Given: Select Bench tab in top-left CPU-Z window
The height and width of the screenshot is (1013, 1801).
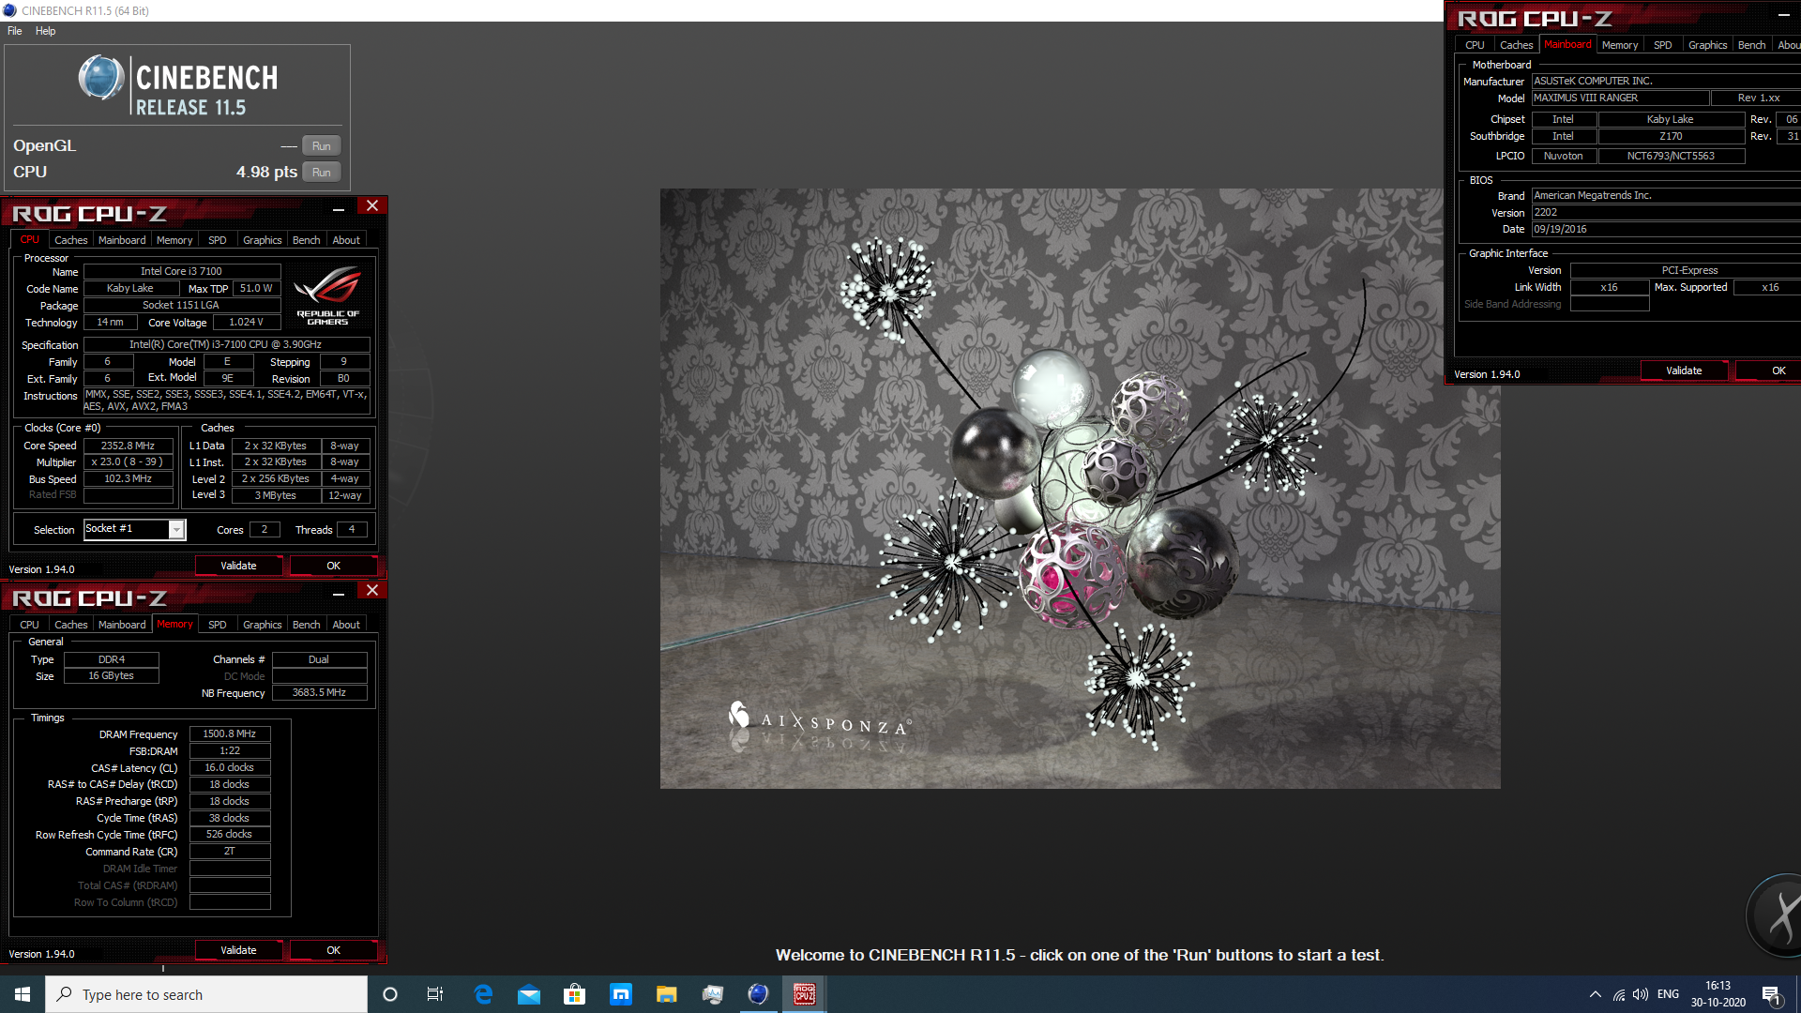Looking at the screenshot, I should (x=306, y=240).
